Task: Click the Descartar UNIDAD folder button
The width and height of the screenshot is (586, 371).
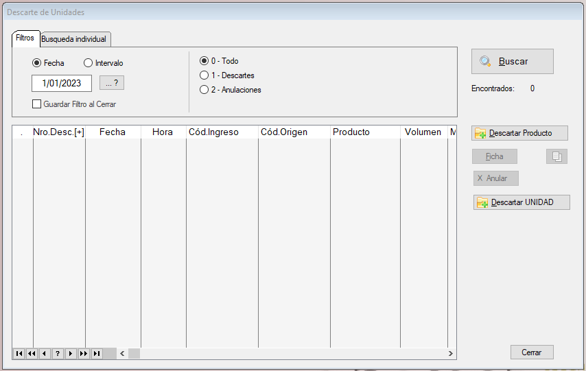Action: [x=521, y=202]
